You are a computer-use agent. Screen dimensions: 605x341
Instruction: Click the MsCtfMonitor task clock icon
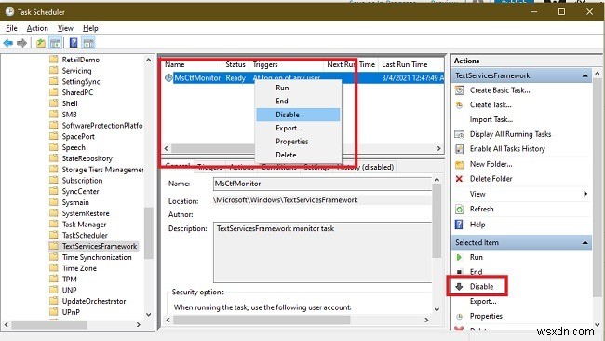click(168, 78)
